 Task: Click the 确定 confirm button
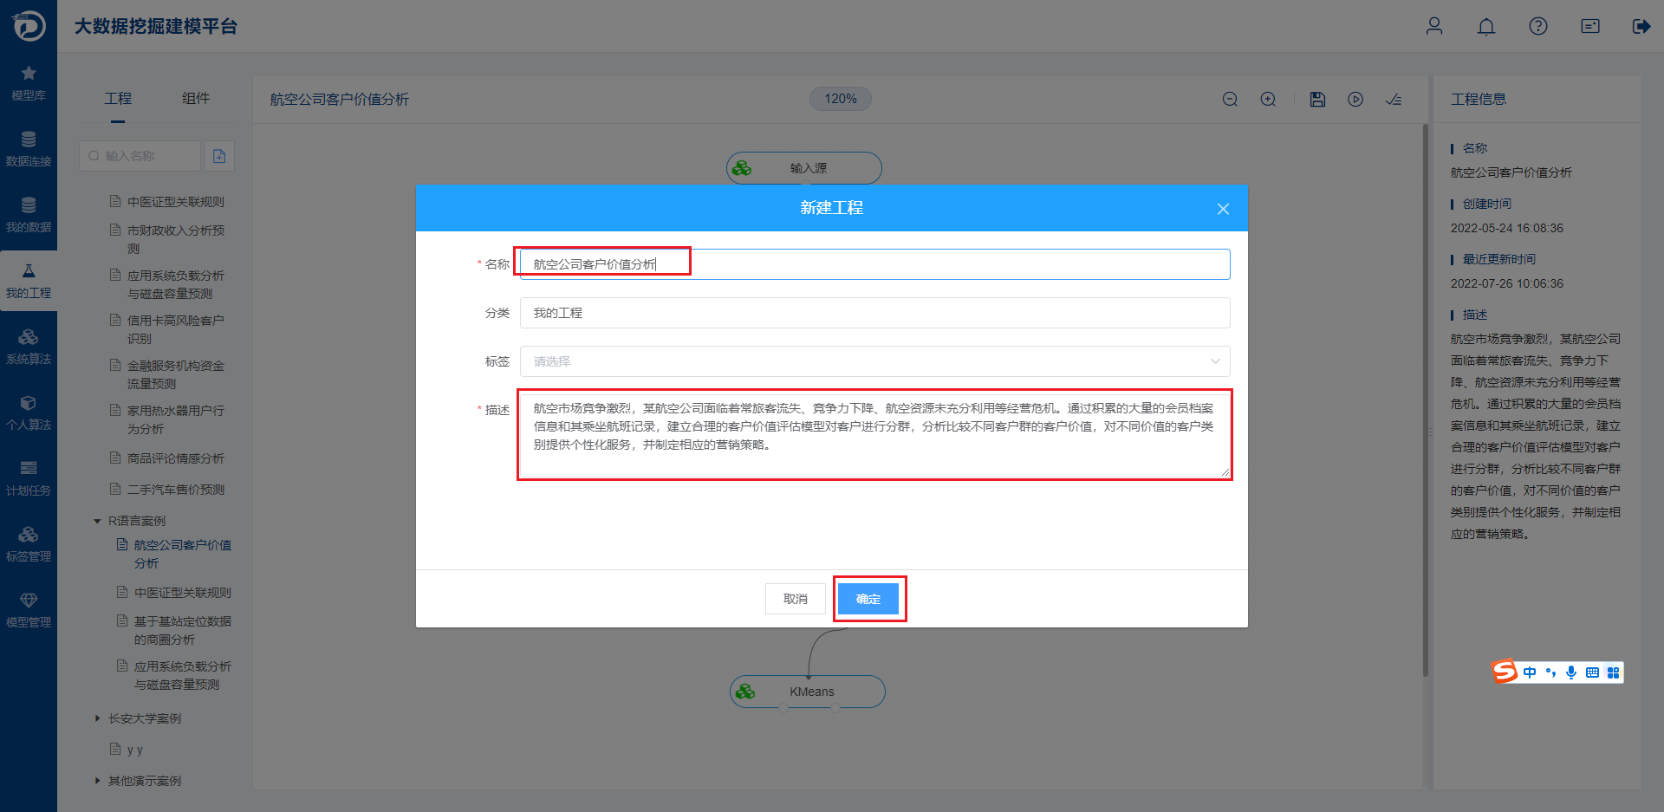[868, 599]
